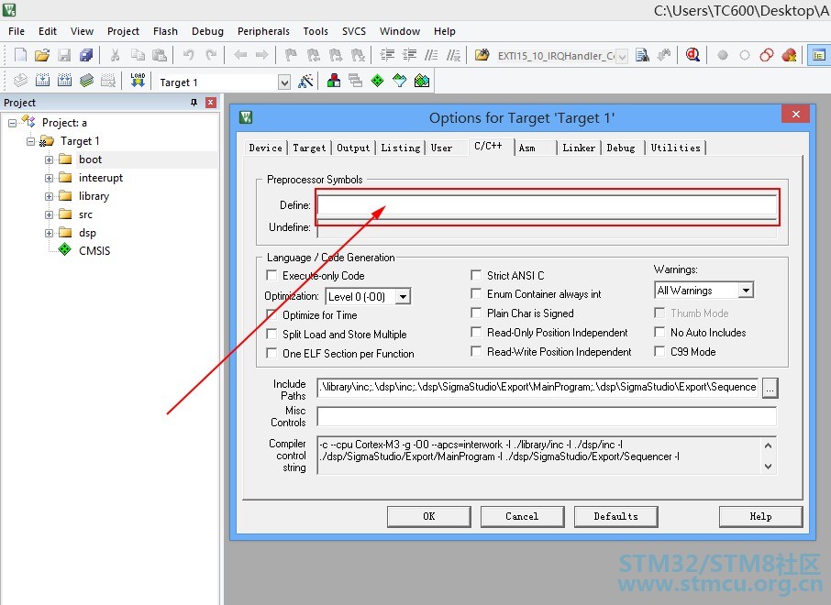Insert a breakpoint with red circle icon
Screen dimensions: 831x605
click(x=723, y=55)
